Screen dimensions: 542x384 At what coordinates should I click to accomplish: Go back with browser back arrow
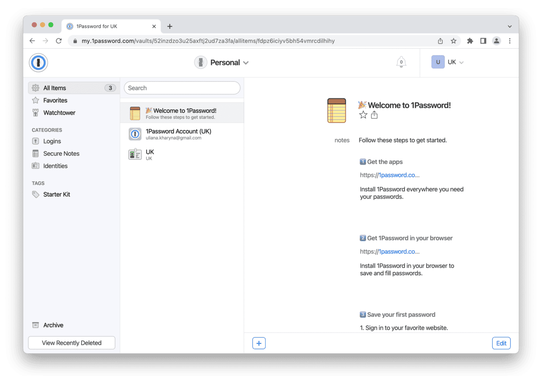tap(32, 41)
